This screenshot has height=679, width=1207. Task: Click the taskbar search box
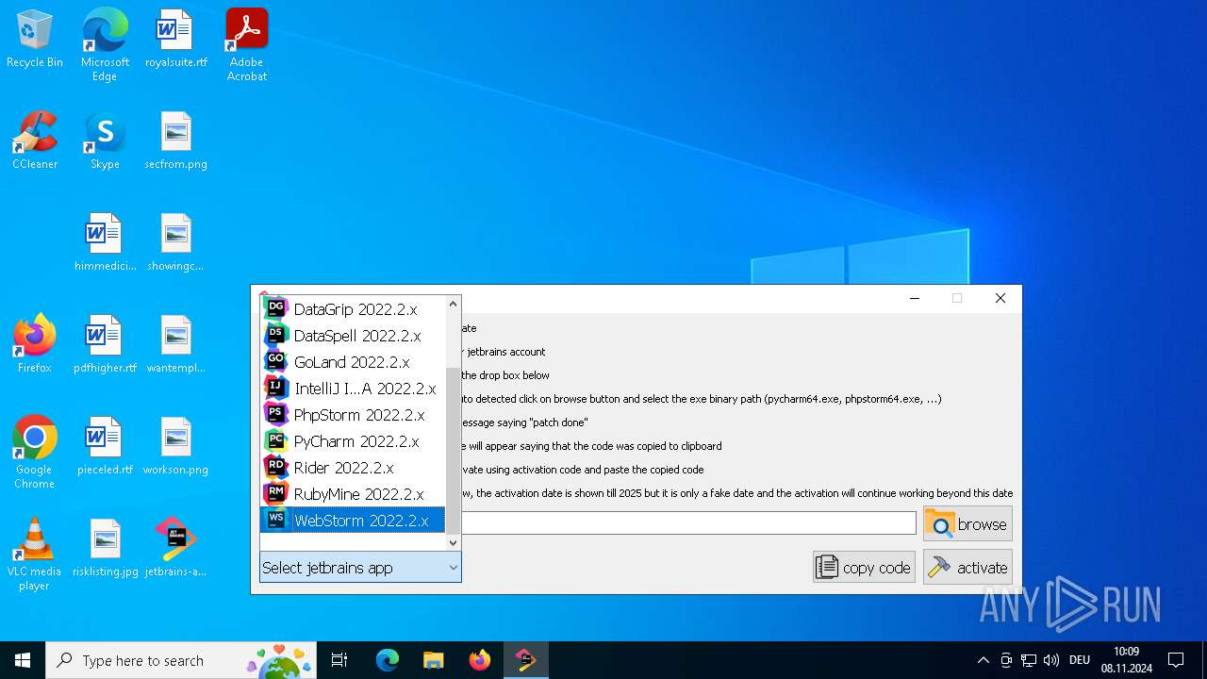[181, 660]
